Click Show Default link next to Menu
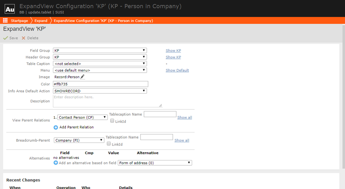345x189 pixels. (177, 70)
